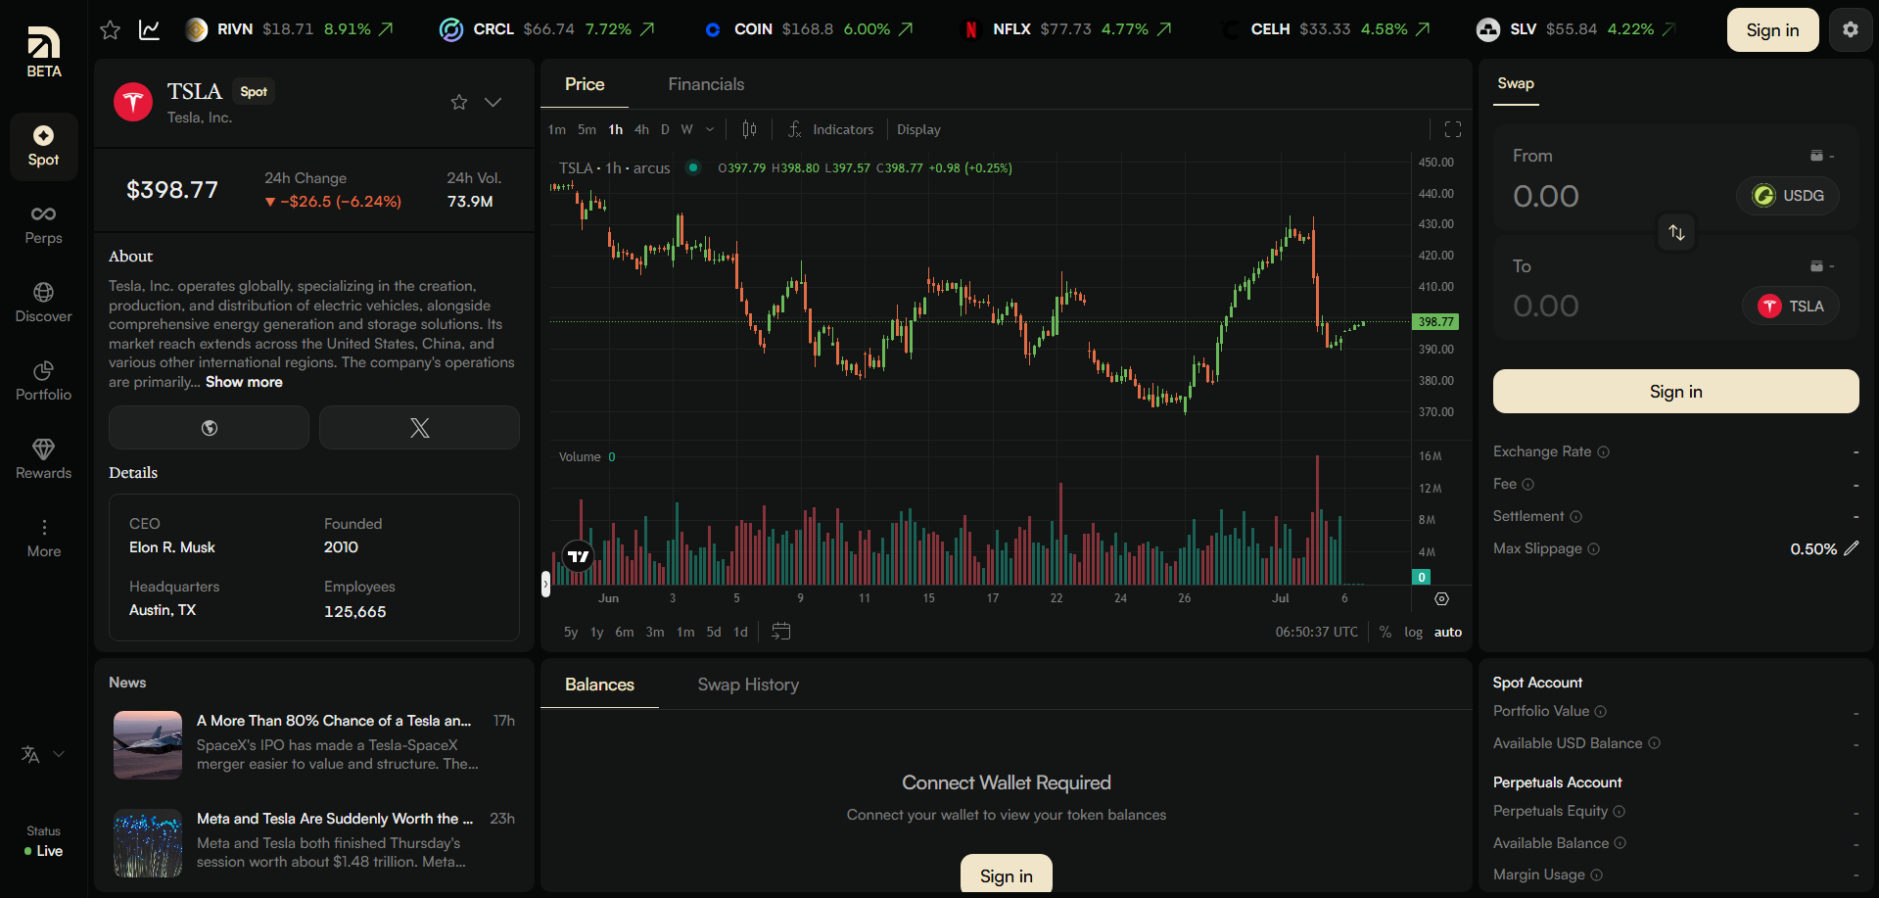The image size is (1879, 898).
Task: Open chart date range calendar icon
Action: [x=780, y=632]
